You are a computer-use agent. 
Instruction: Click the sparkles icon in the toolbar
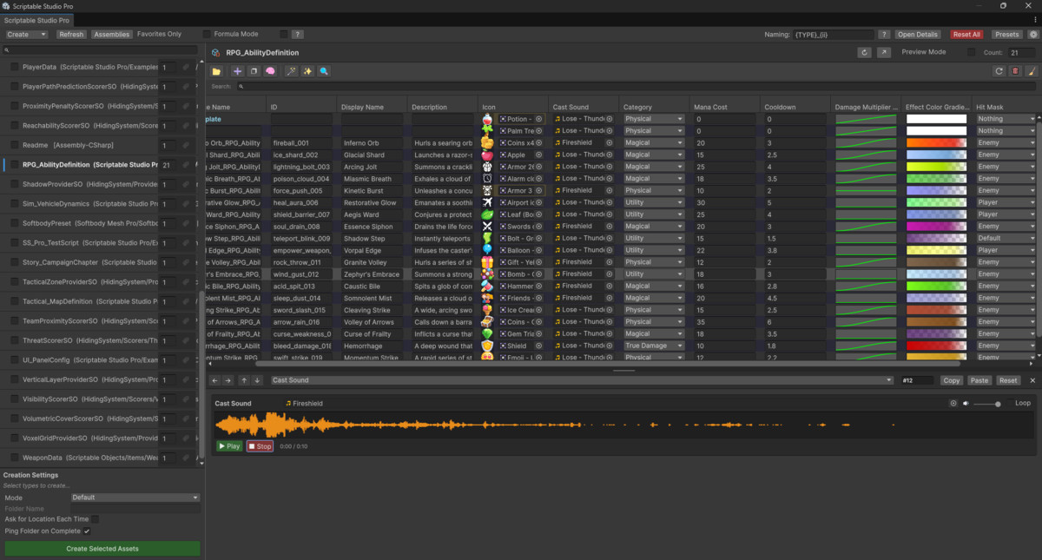click(x=308, y=71)
